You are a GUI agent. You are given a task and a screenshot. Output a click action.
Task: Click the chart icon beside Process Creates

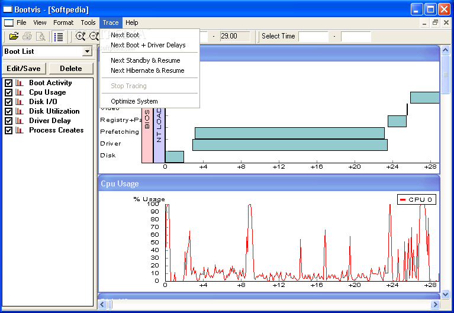pos(20,130)
